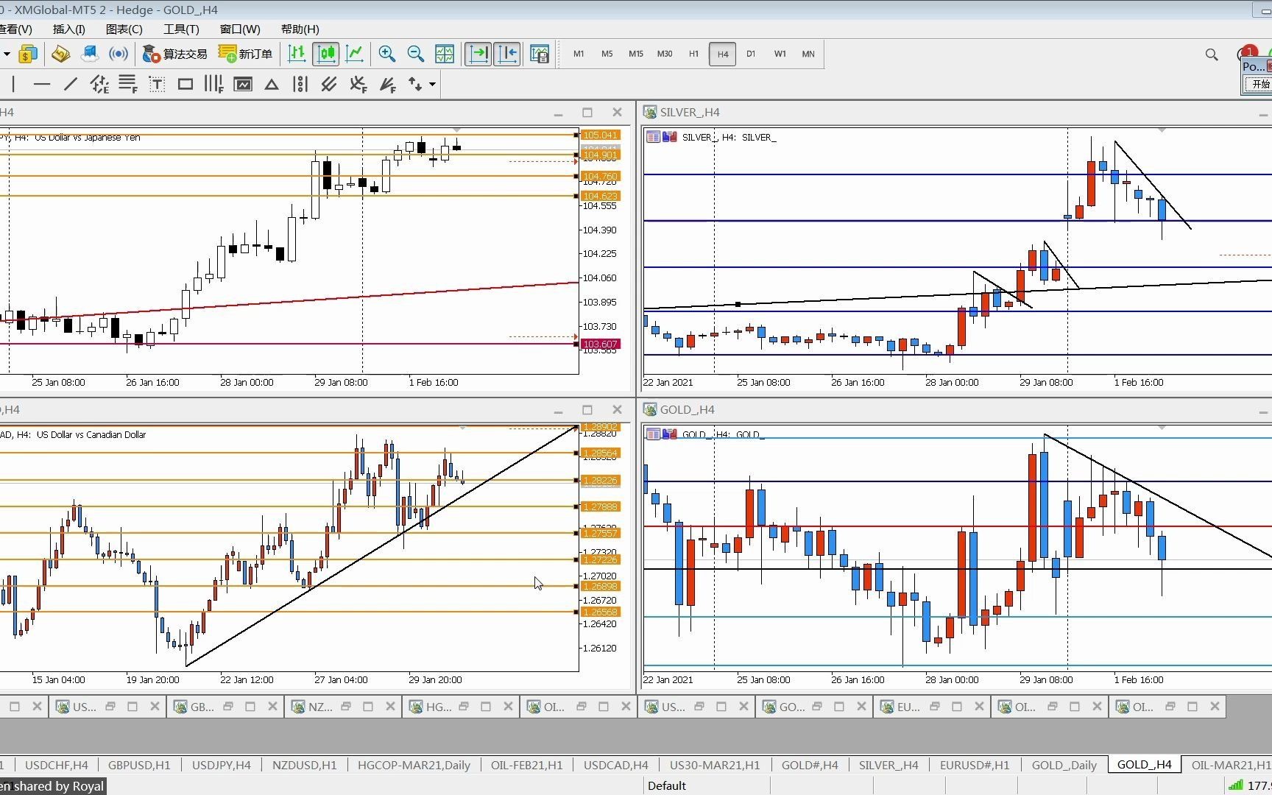Click the 105.041 orange price level label
The image size is (1272, 795).
(601, 135)
